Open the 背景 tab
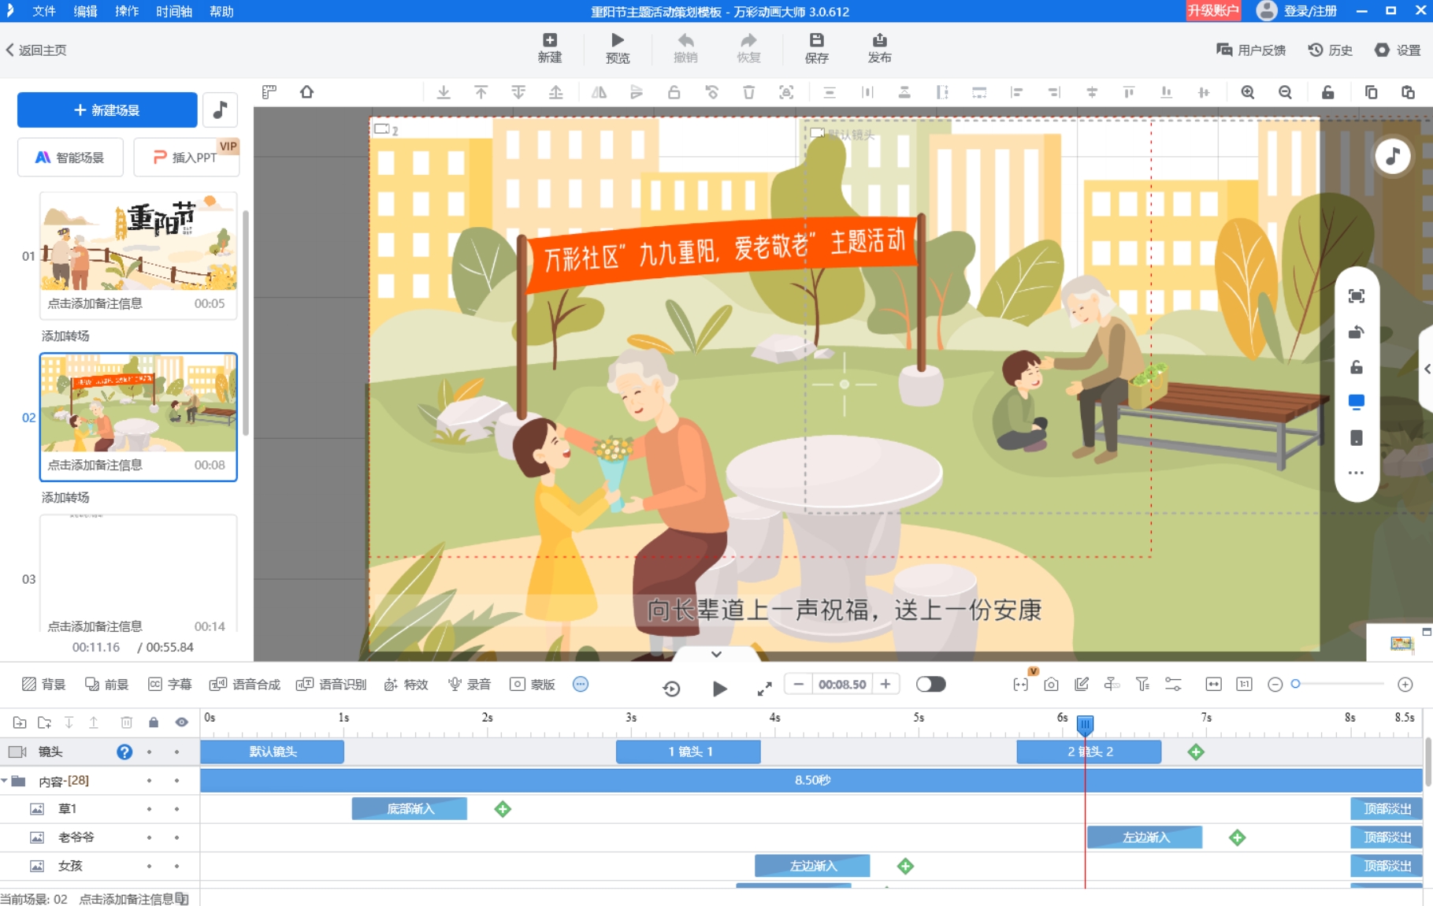Viewport: 1433px width, 906px height. (44, 684)
